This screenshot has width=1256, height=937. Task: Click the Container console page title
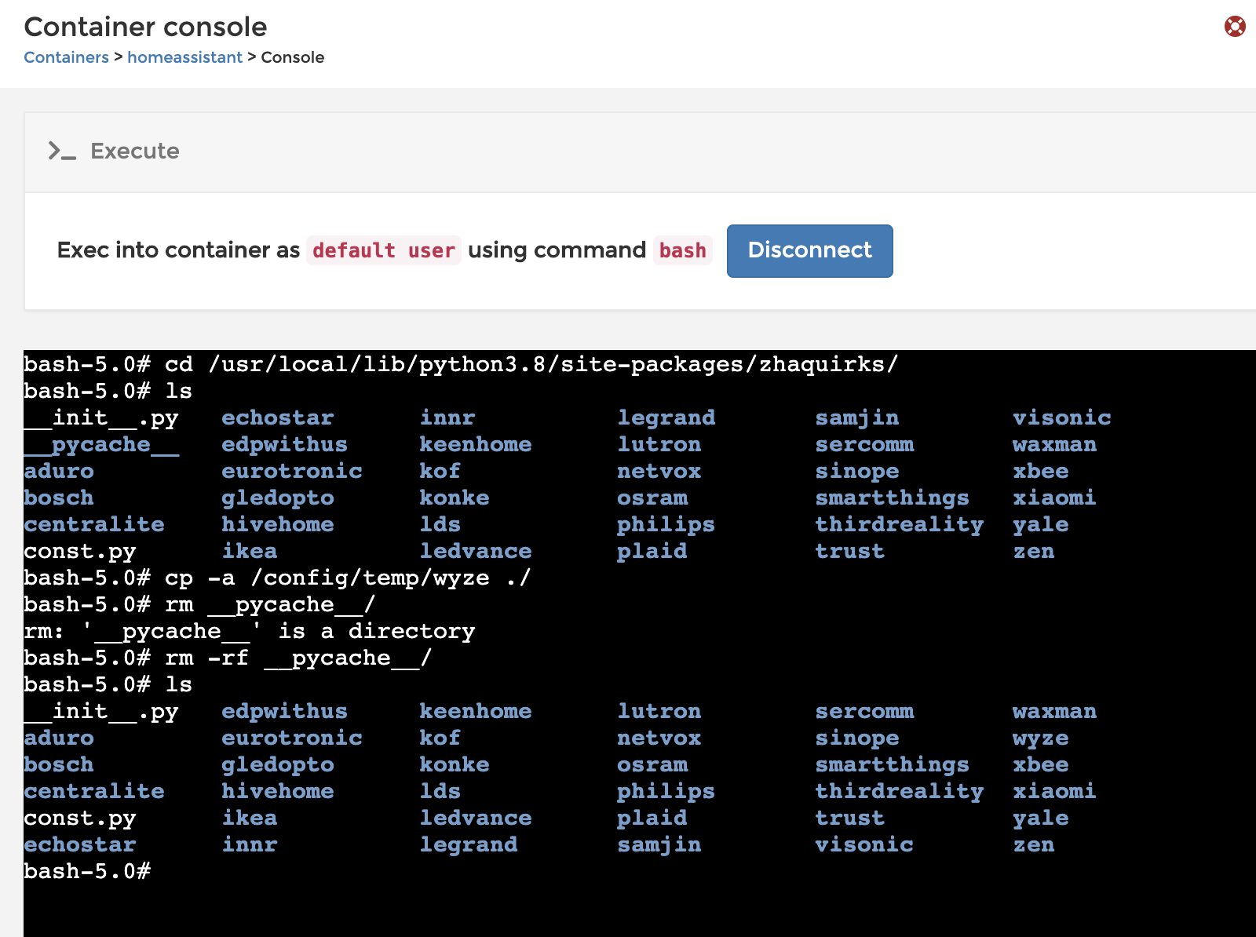pos(146,27)
